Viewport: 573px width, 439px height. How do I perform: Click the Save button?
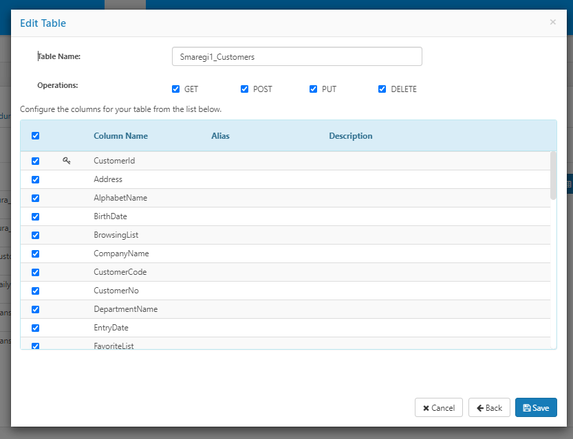pyautogui.click(x=535, y=408)
